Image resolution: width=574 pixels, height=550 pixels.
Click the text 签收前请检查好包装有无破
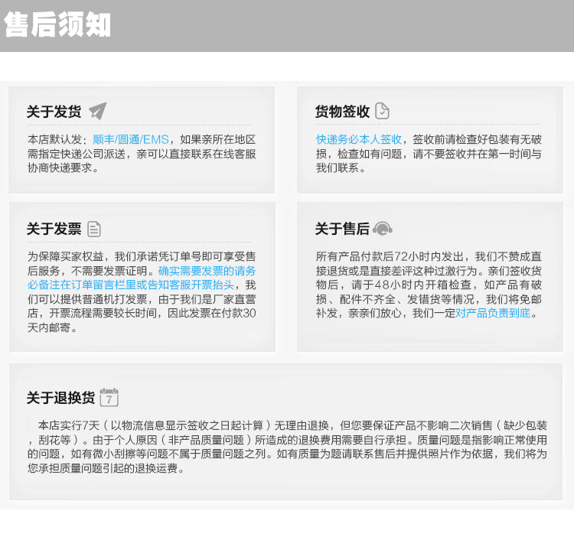(477, 139)
